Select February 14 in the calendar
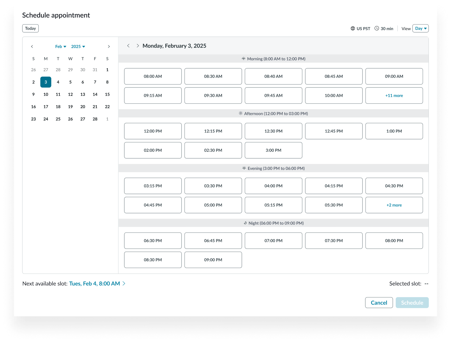Image resolution: width=451 pixels, height=342 pixels. tap(95, 94)
